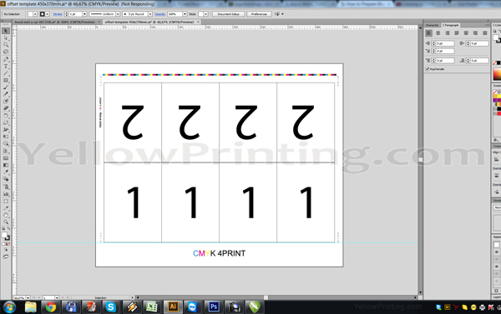This screenshot has width=501, height=314.
Task: Select the Free Transform tool
Action: tap(6, 137)
